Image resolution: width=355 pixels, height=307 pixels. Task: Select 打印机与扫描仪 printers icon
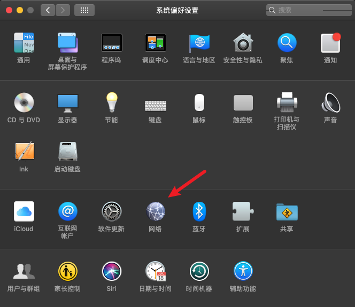287,103
